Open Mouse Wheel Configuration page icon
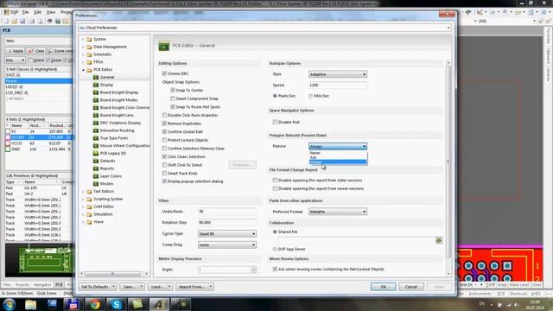The height and width of the screenshot is (311, 553). 96,146
